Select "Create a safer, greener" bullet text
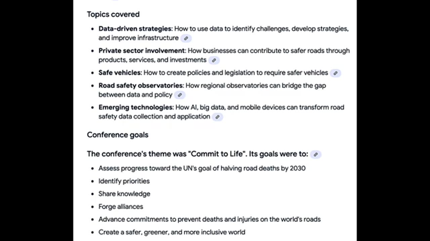Image resolution: width=430 pixels, height=241 pixels. (x=172, y=232)
